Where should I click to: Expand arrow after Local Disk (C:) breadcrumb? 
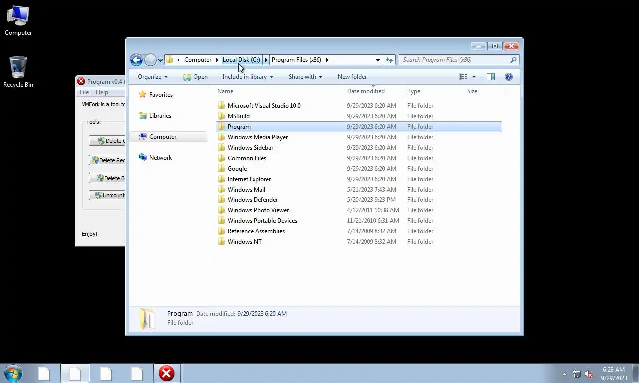pyautogui.click(x=266, y=60)
